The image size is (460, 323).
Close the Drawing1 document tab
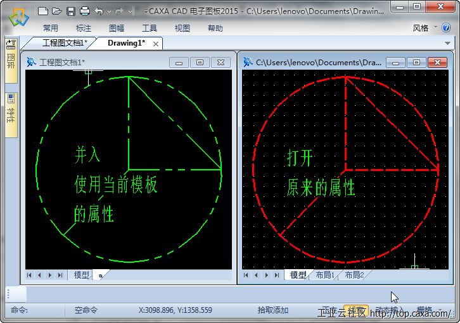tap(156, 44)
